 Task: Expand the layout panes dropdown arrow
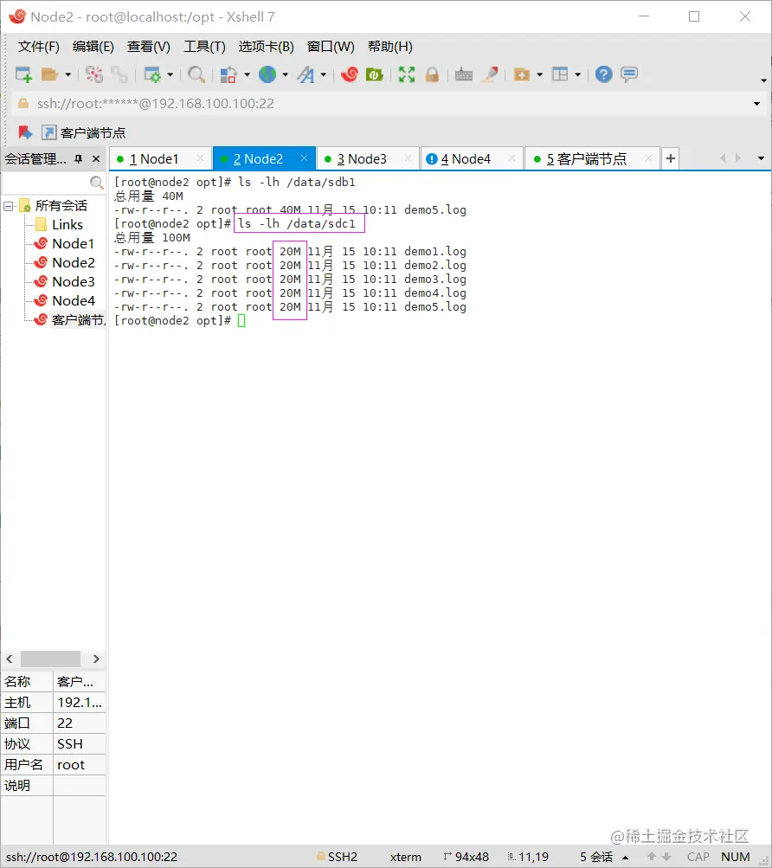click(x=577, y=74)
